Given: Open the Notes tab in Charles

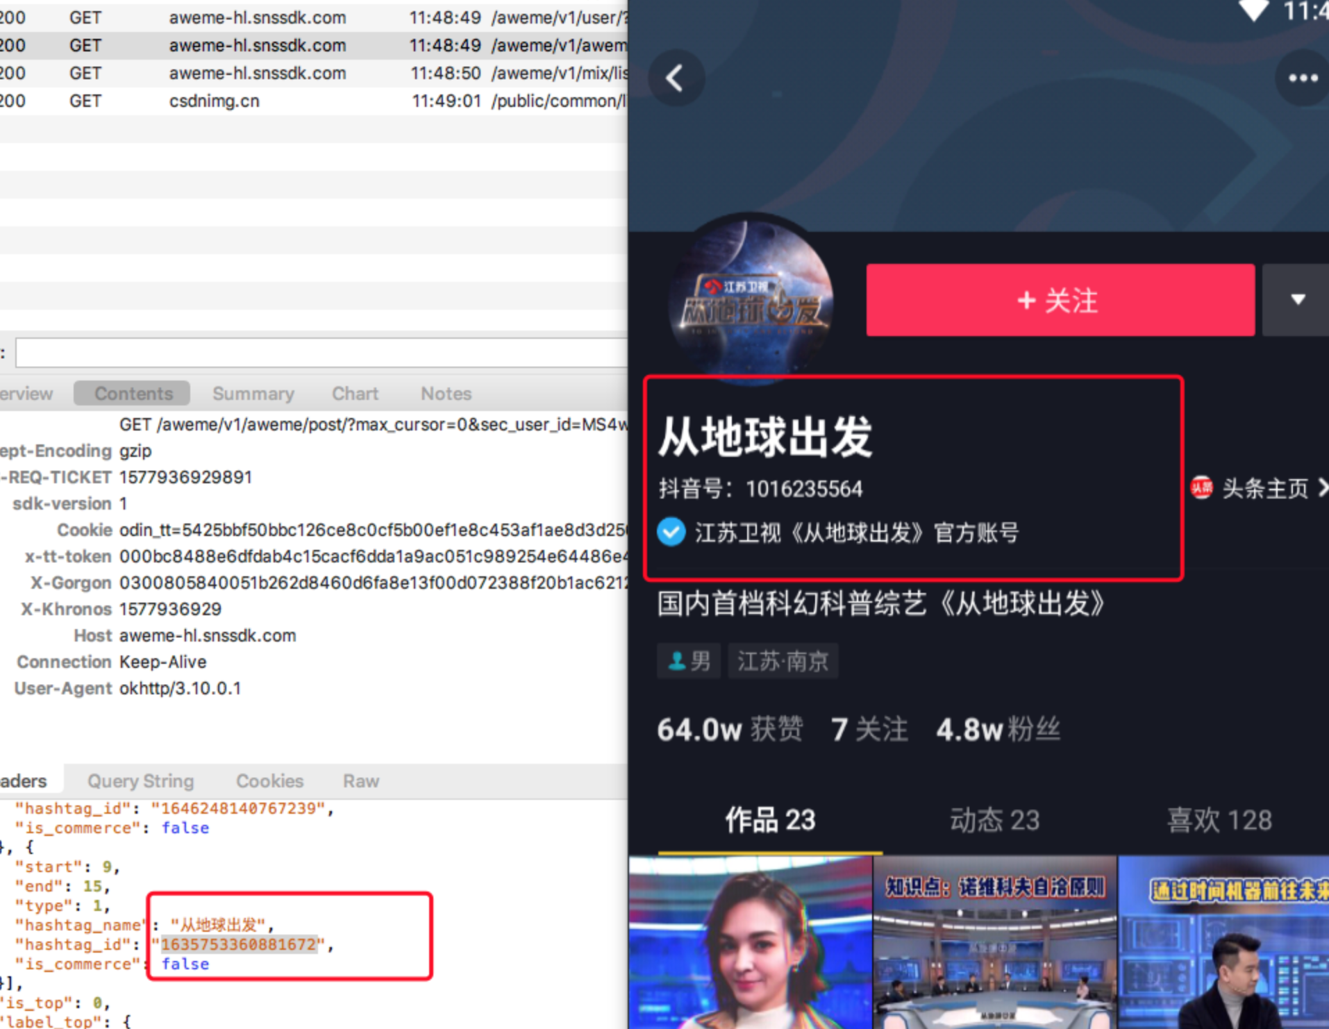Looking at the screenshot, I should point(446,394).
